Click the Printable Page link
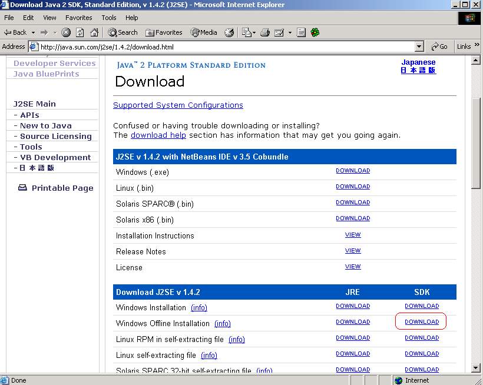Screen dimensions: 483x385 click(x=62, y=188)
